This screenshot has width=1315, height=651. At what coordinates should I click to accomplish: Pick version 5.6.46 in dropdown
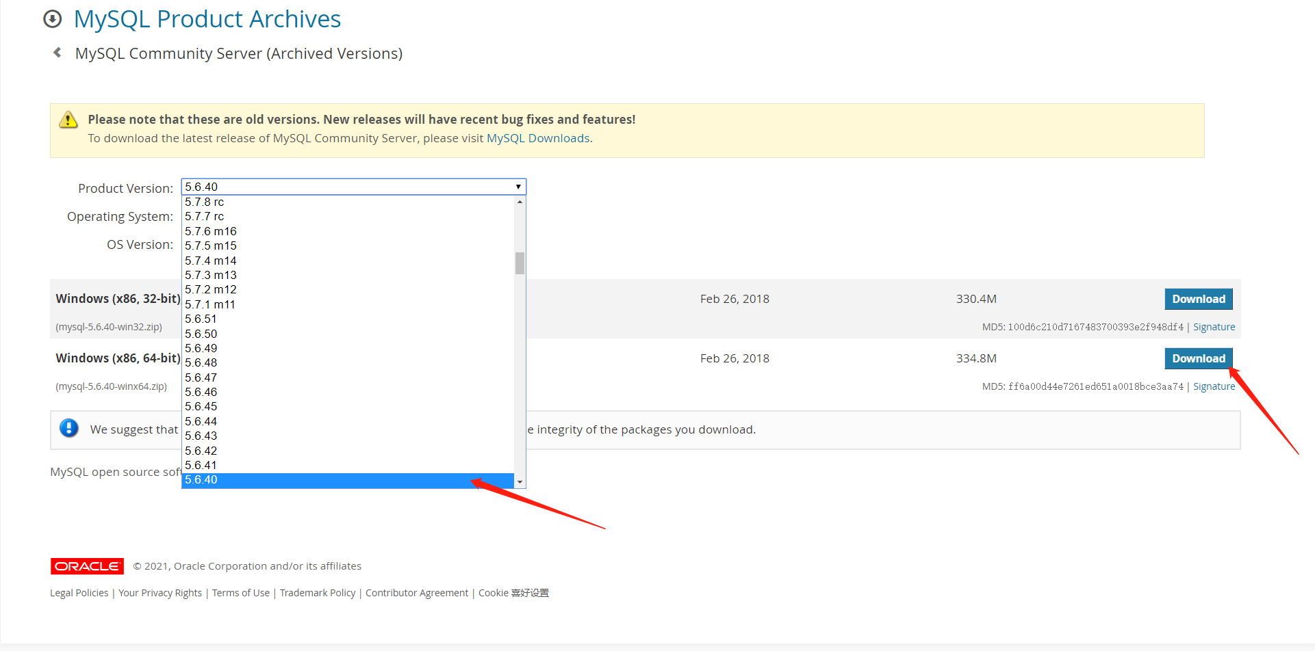pyautogui.click(x=348, y=392)
